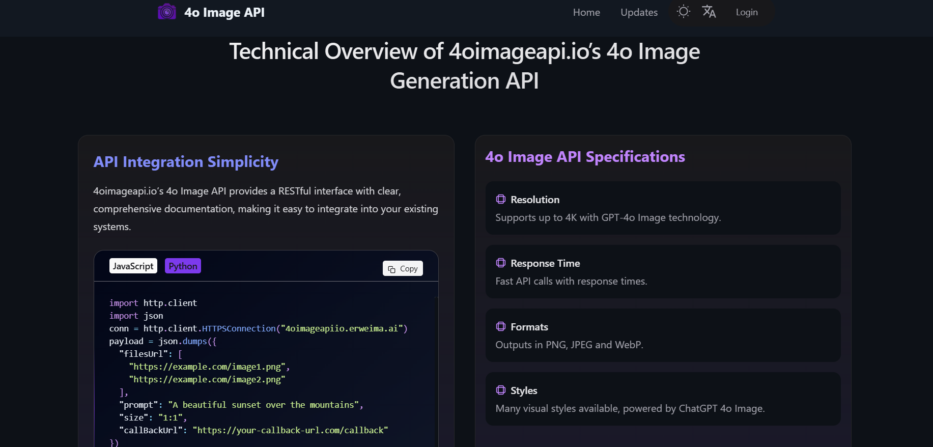Open the Home nav link
This screenshot has width=933, height=447.
point(586,12)
